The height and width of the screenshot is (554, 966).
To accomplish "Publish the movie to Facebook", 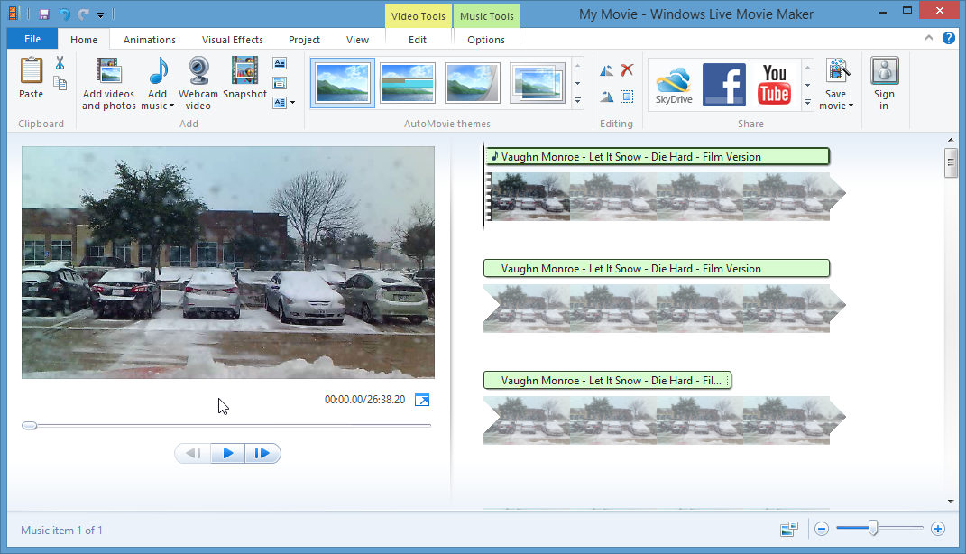I will [x=724, y=84].
